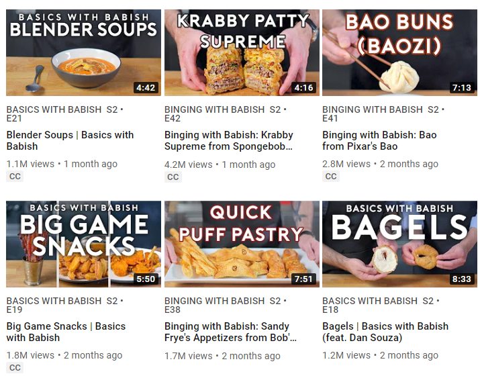Screen dimensions: 480x378
Task: Open the Blender Soups video thumbnail
Action: tap(83, 52)
